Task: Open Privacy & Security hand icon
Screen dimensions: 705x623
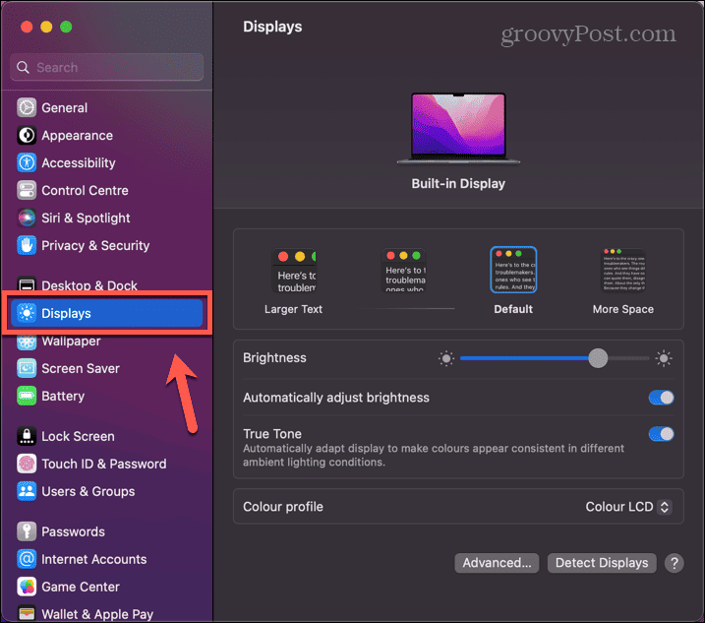Action: 27,245
